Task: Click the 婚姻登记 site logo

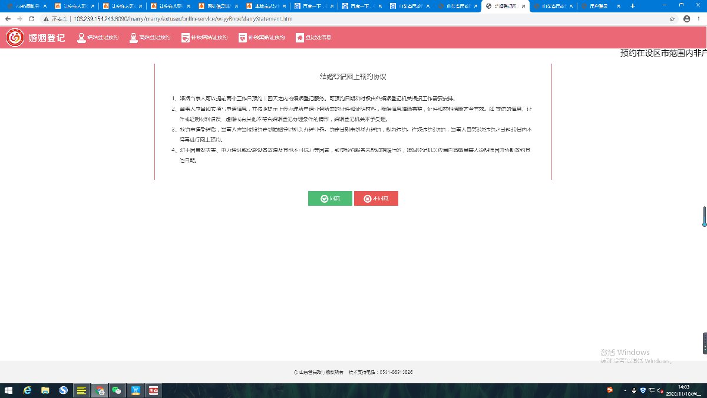Action: coord(36,38)
